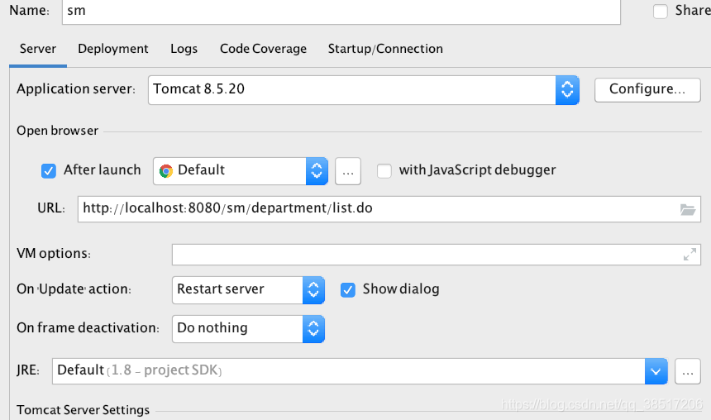Click the Configure... button
Viewport: 711px width, 420px height.
(x=647, y=90)
